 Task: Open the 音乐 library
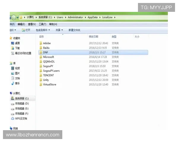[15, 83]
